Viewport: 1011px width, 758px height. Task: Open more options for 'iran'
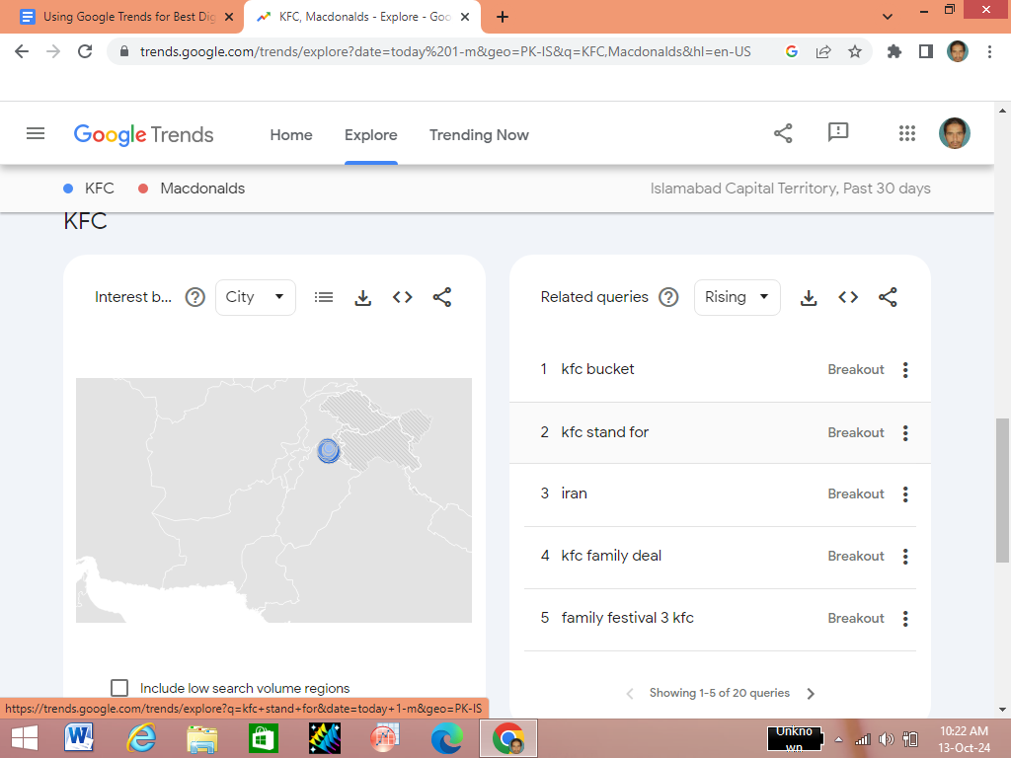click(x=905, y=494)
